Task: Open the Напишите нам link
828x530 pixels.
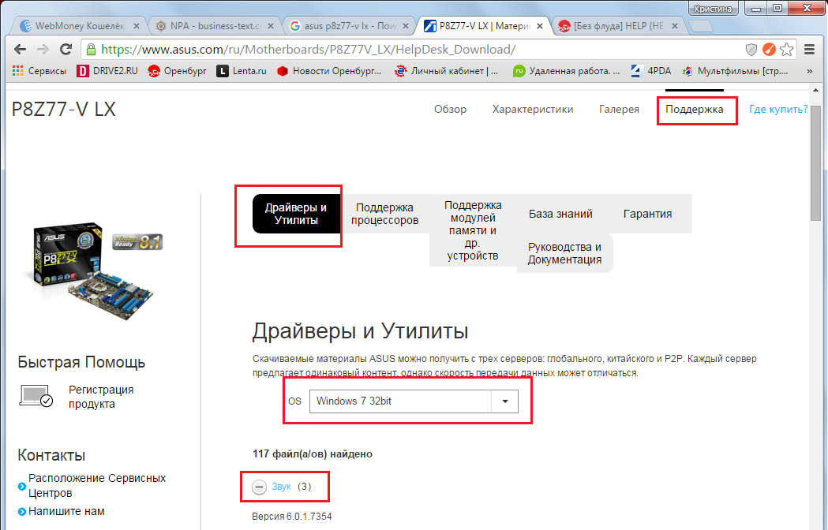Action: tap(66, 511)
